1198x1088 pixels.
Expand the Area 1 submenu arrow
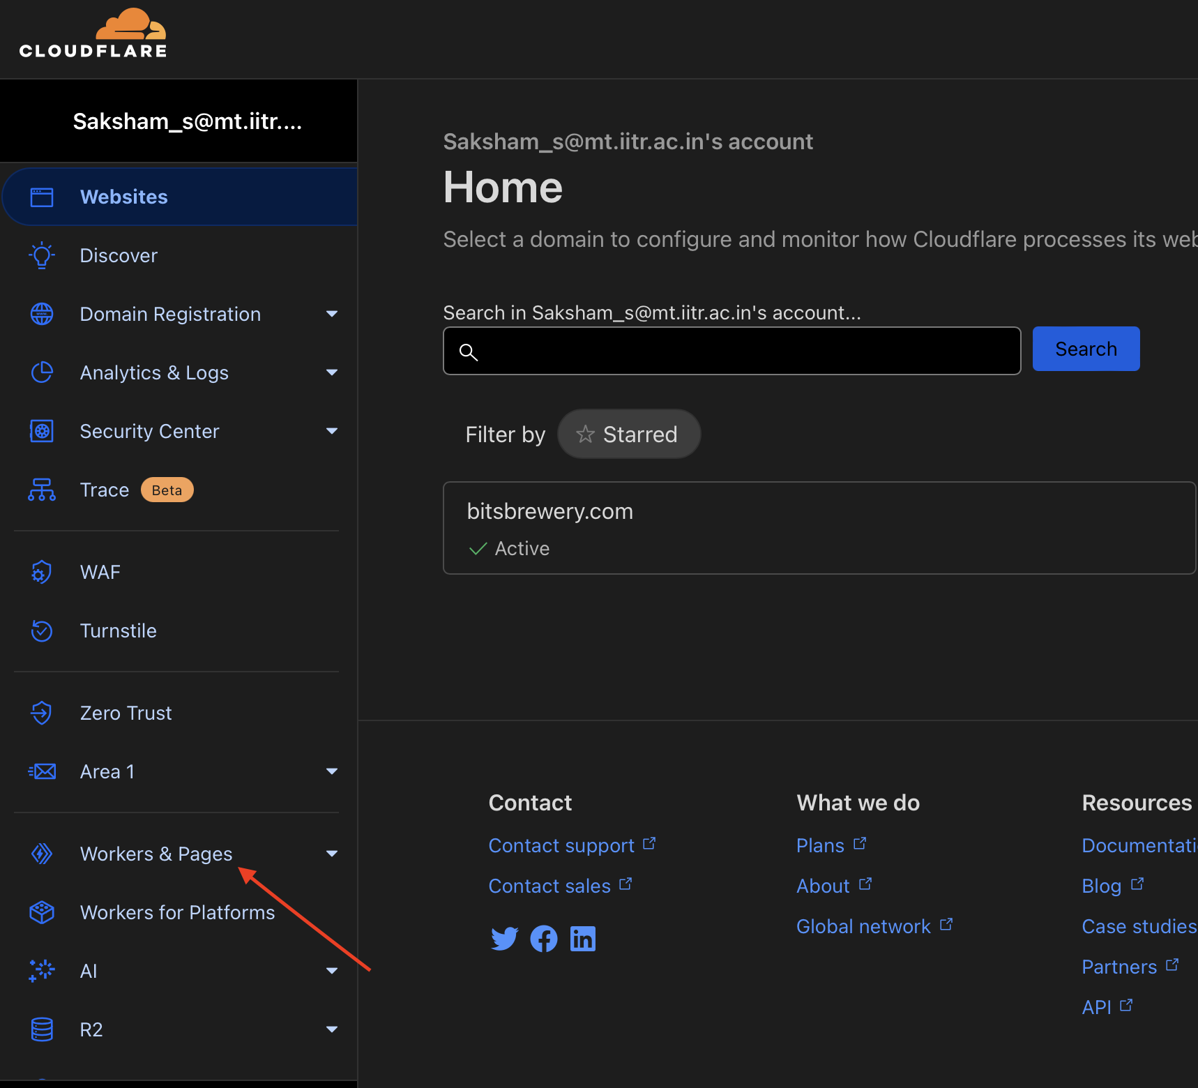(x=332, y=771)
